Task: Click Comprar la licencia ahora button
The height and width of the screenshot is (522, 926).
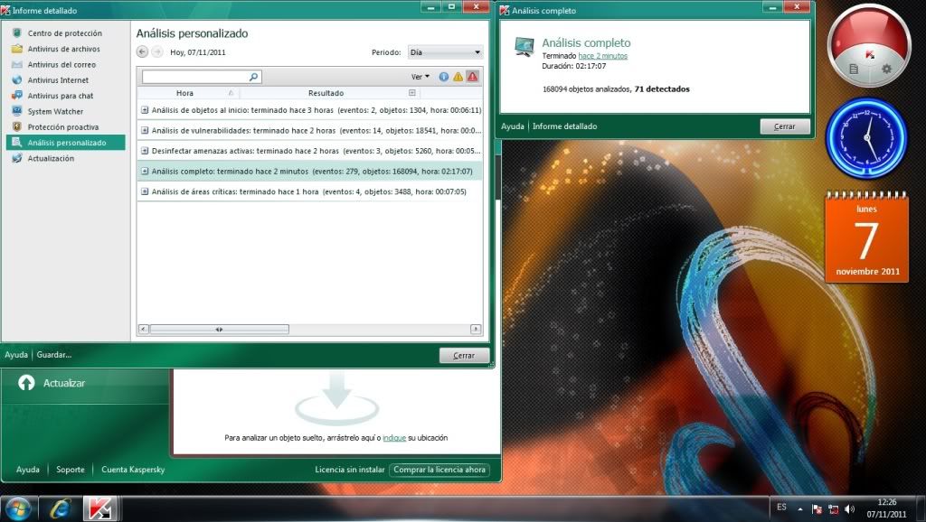Action: (439, 470)
